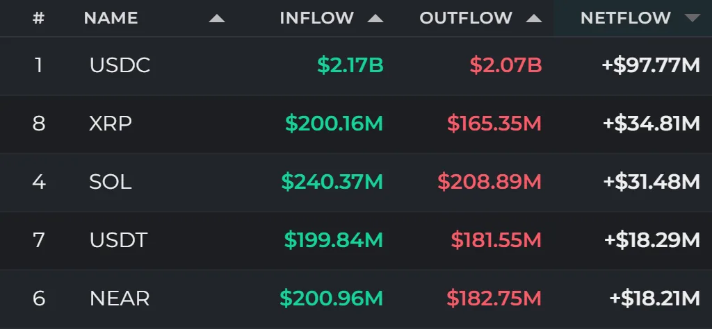Sort using the OUTFLOW arrow icon
Viewport: 712px width, 329px height.
click(x=534, y=18)
